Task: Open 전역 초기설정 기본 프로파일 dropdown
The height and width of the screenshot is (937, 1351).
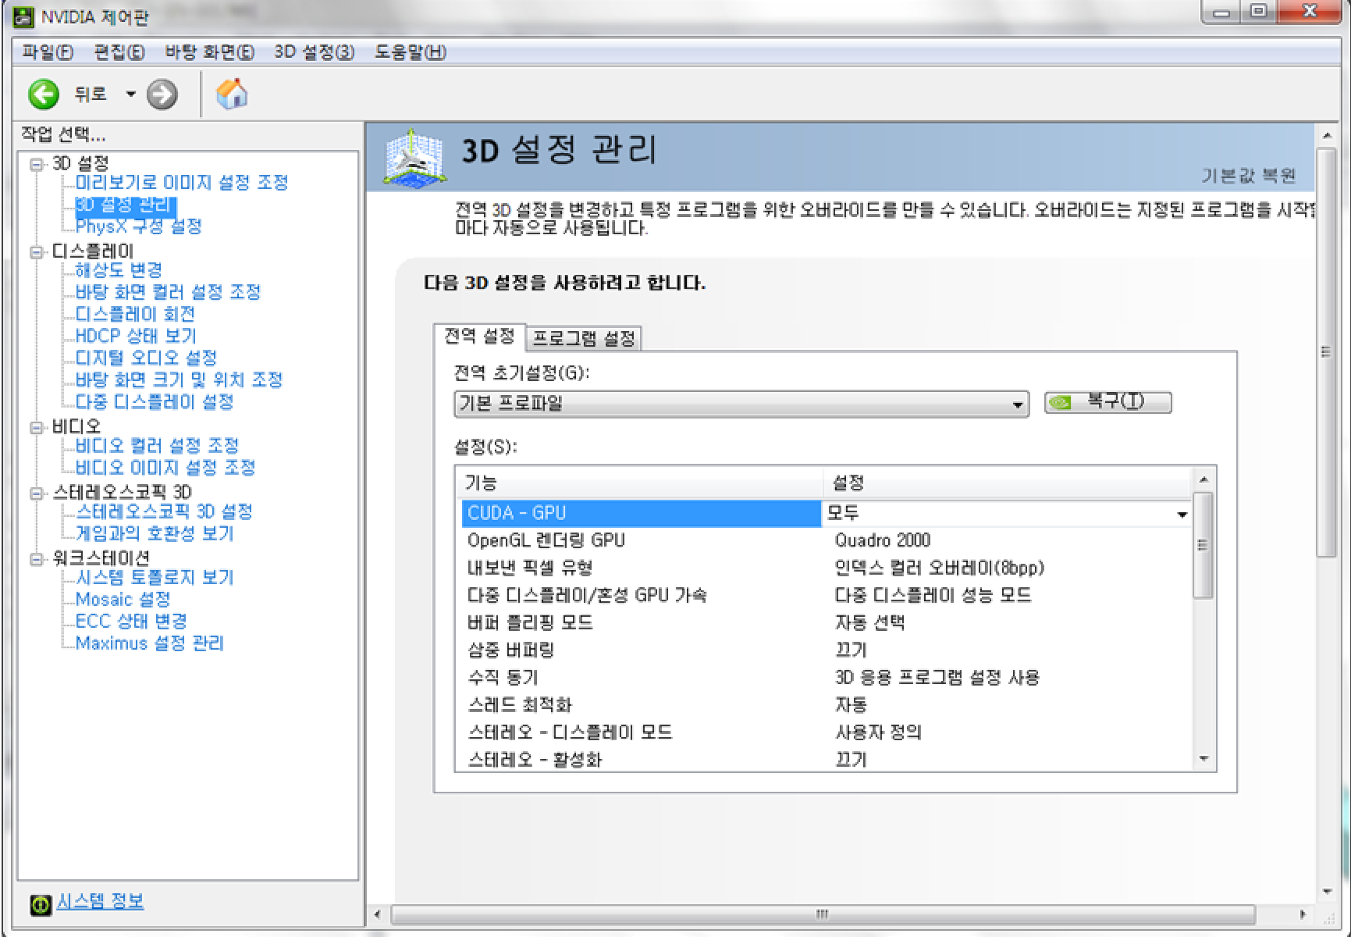Action: click(x=741, y=404)
